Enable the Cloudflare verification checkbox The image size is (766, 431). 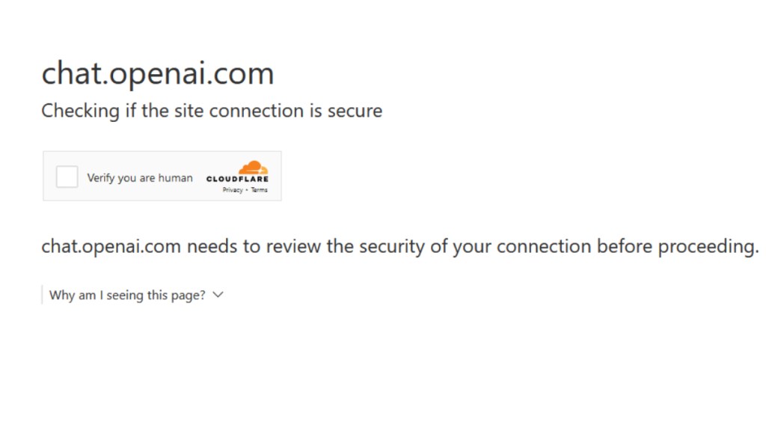67,176
